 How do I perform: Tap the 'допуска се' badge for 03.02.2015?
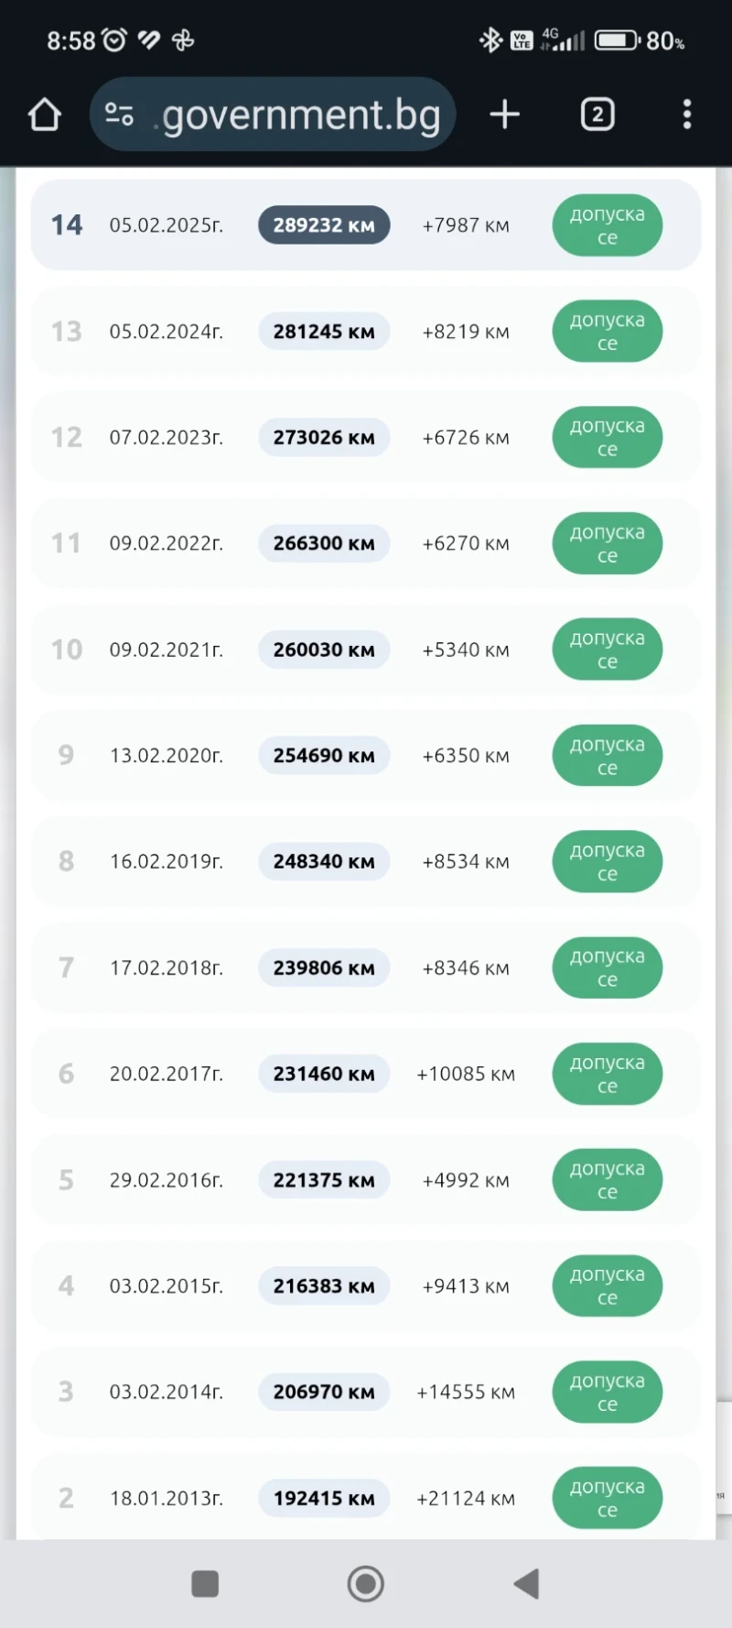pos(607,1286)
